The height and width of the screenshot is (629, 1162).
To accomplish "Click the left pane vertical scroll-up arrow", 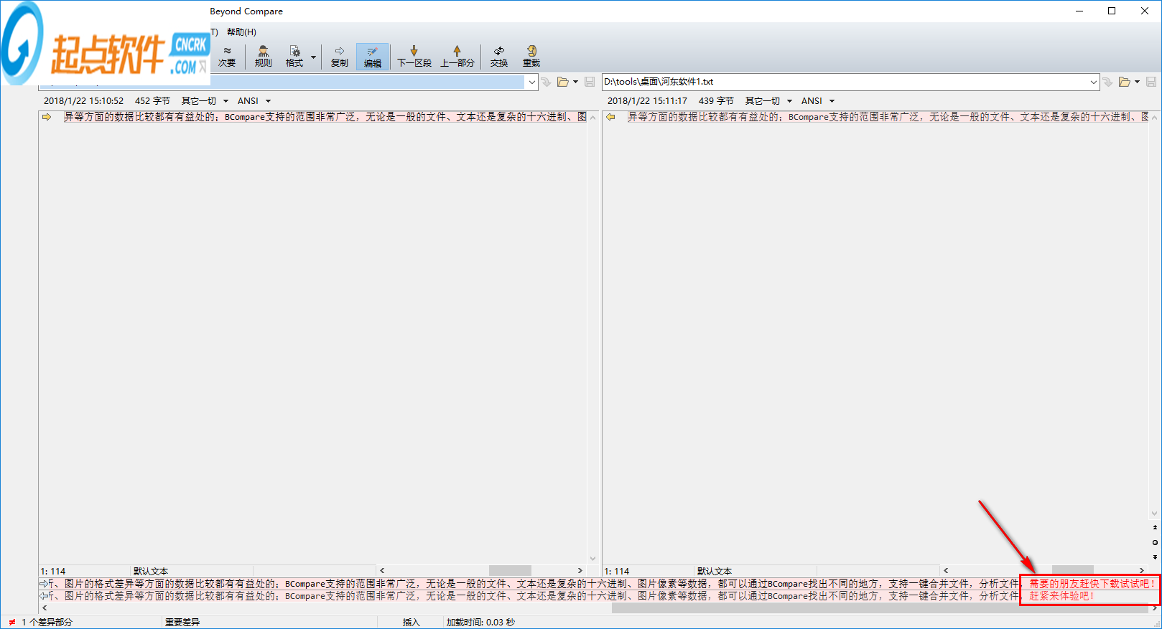I will pos(592,118).
